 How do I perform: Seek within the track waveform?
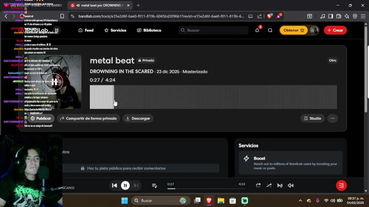tap(213, 97)
